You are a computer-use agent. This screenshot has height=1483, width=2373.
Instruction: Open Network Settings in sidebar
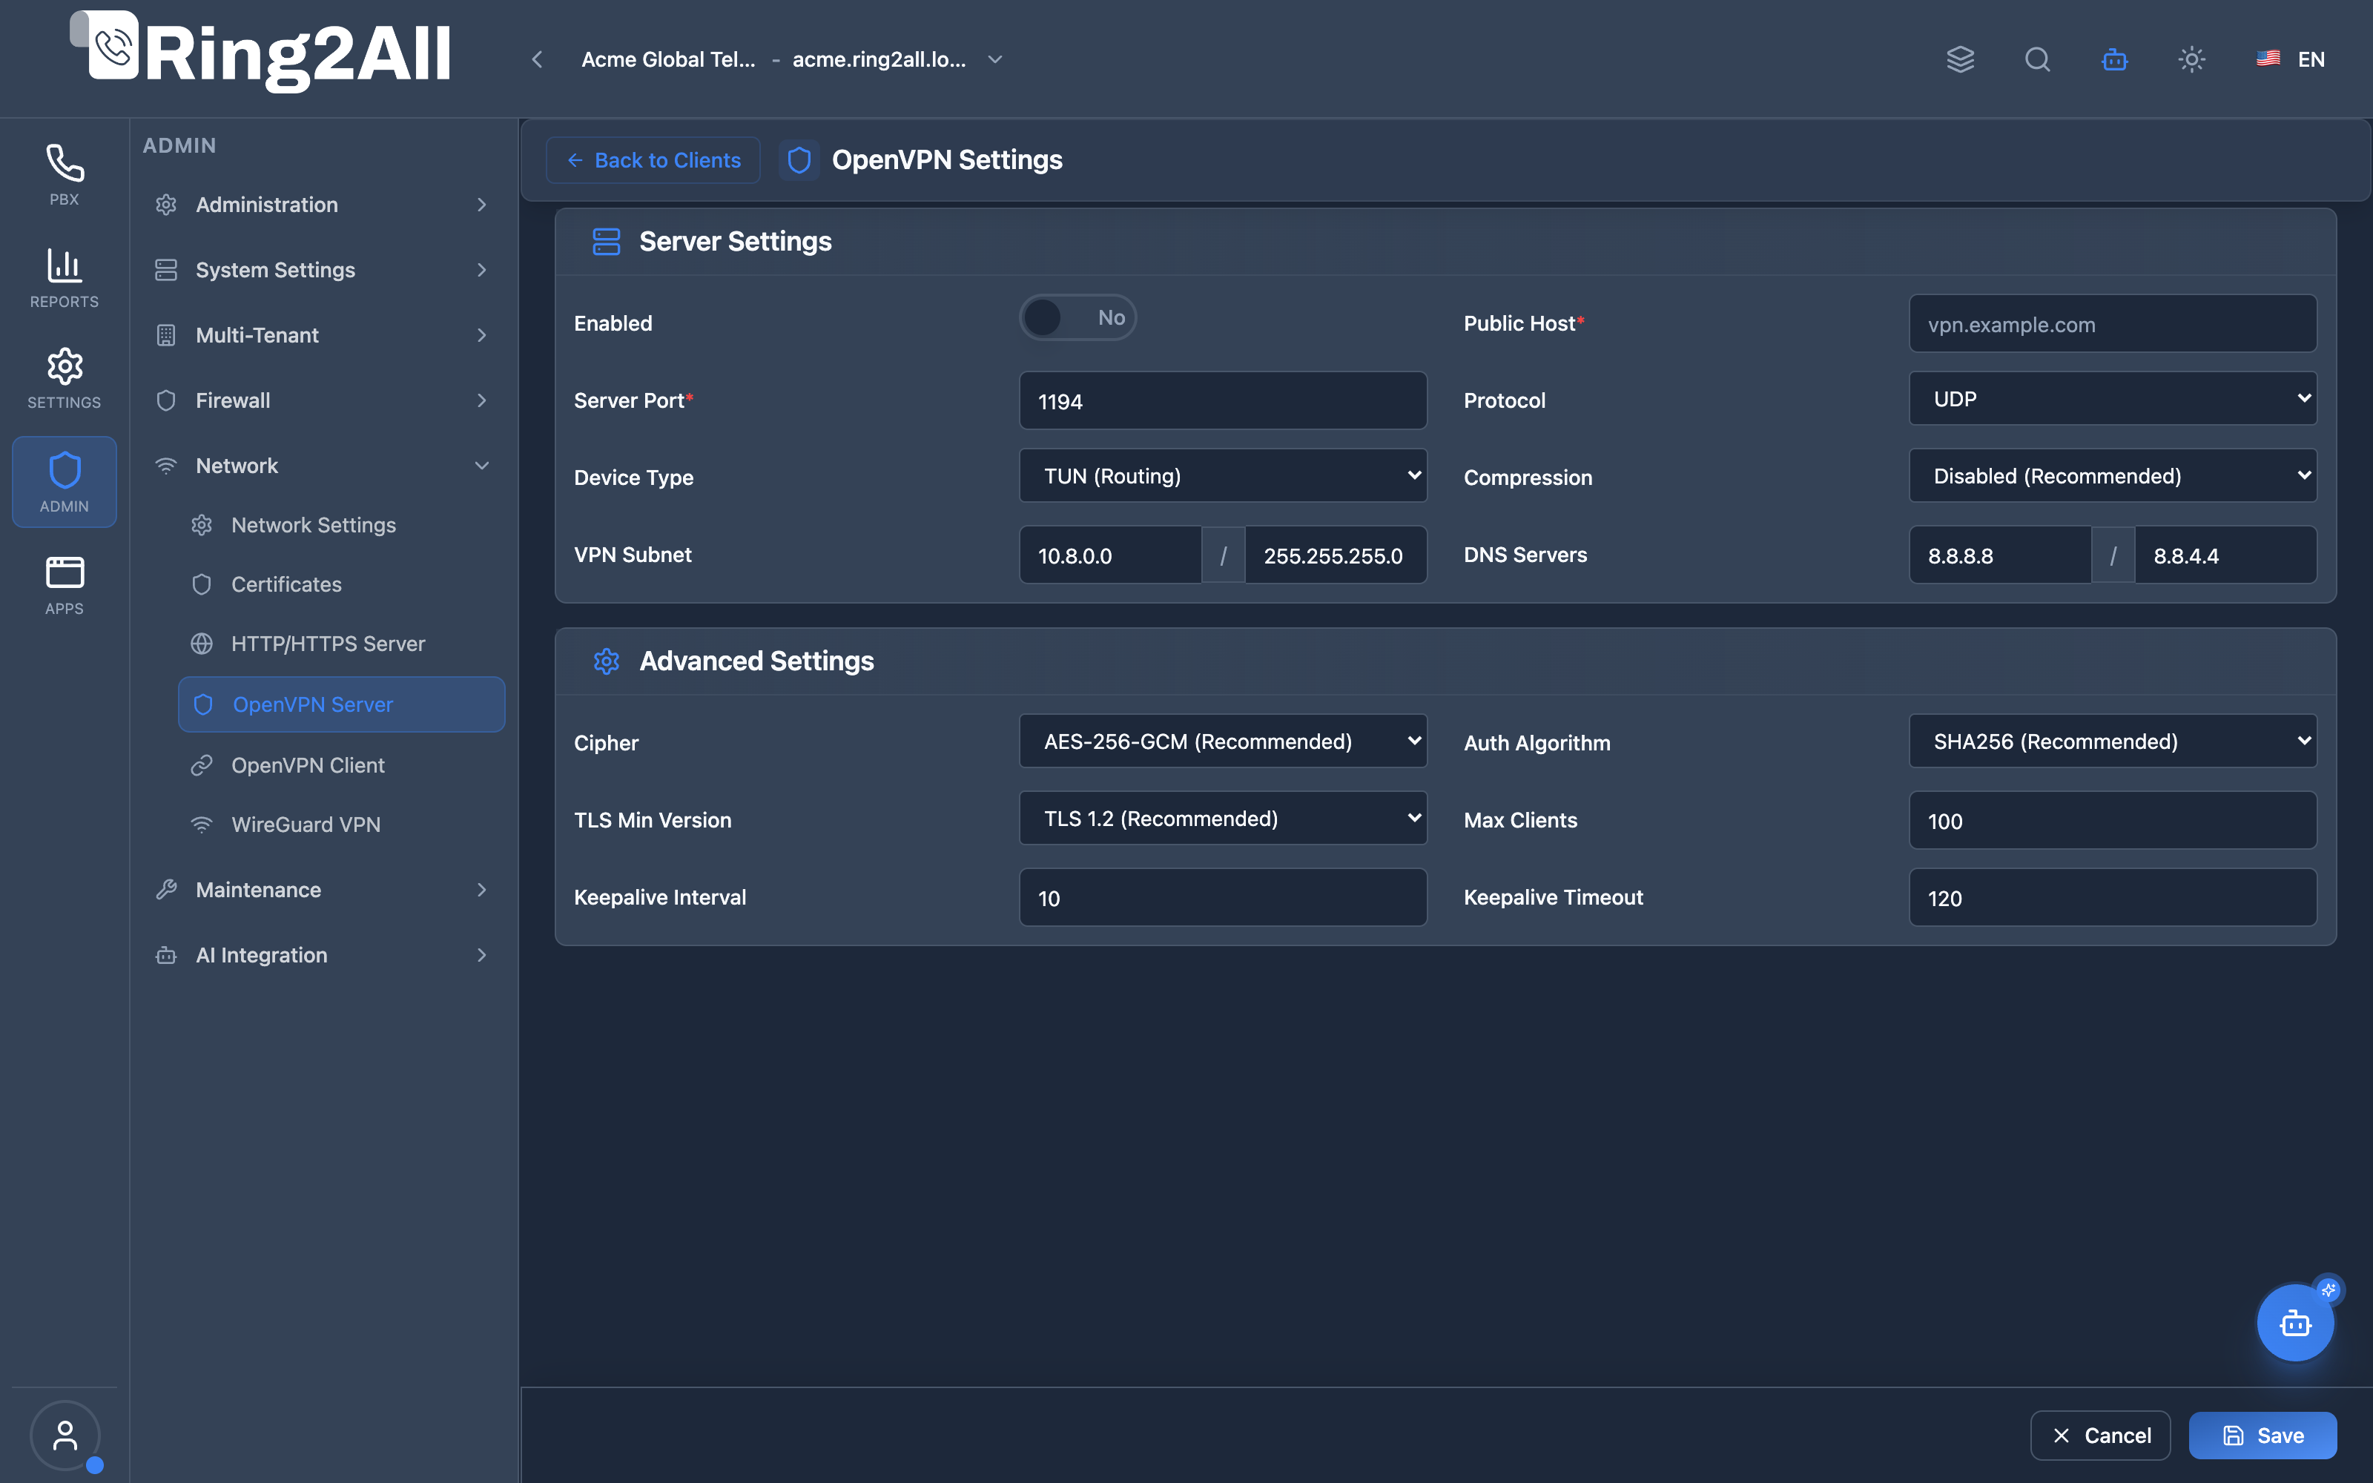341,525
